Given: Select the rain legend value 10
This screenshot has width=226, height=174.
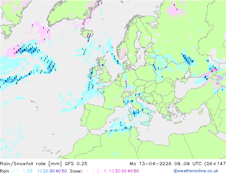Looking at the screenshot, I should pyautogui.click(x=40, y=171).
